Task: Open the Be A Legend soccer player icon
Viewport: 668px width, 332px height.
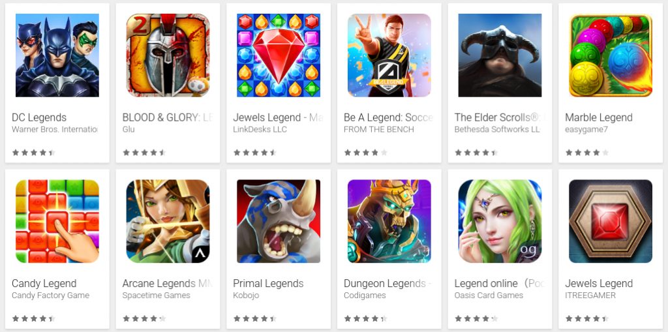Action: (x=389, y=55)
